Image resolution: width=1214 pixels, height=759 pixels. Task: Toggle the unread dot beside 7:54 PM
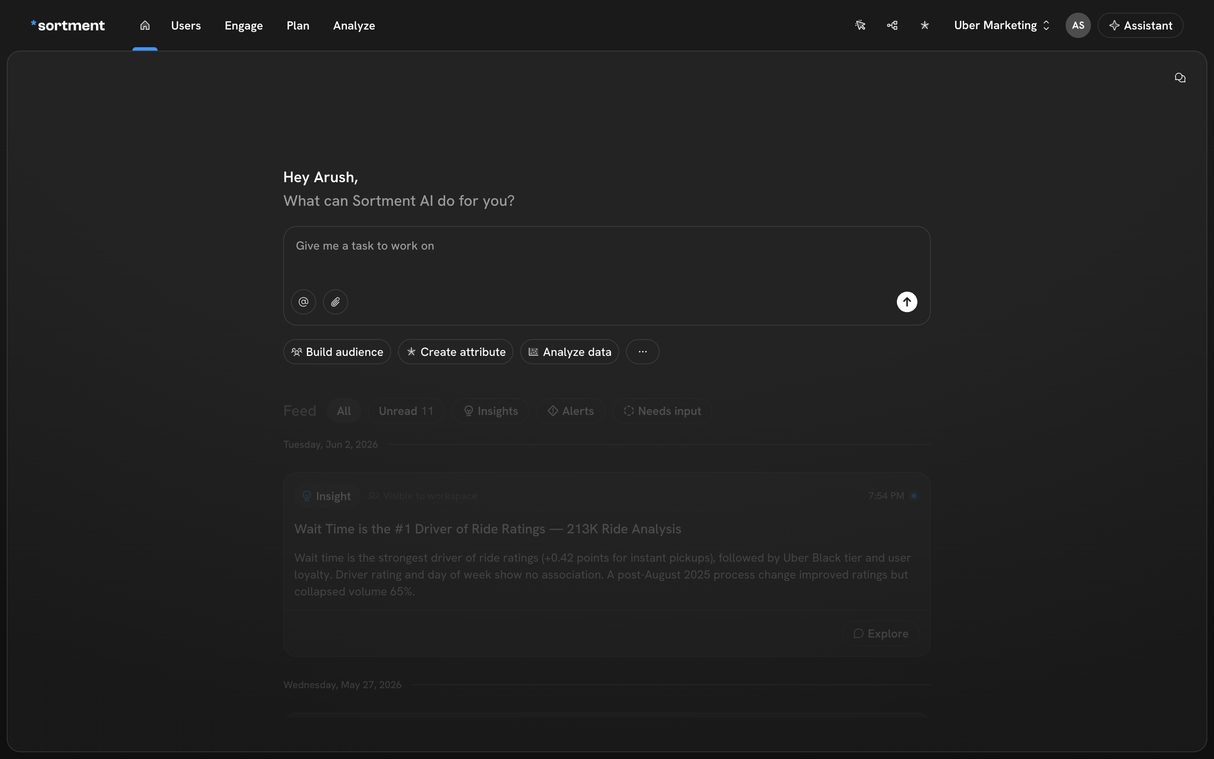(x=914, y=496)
